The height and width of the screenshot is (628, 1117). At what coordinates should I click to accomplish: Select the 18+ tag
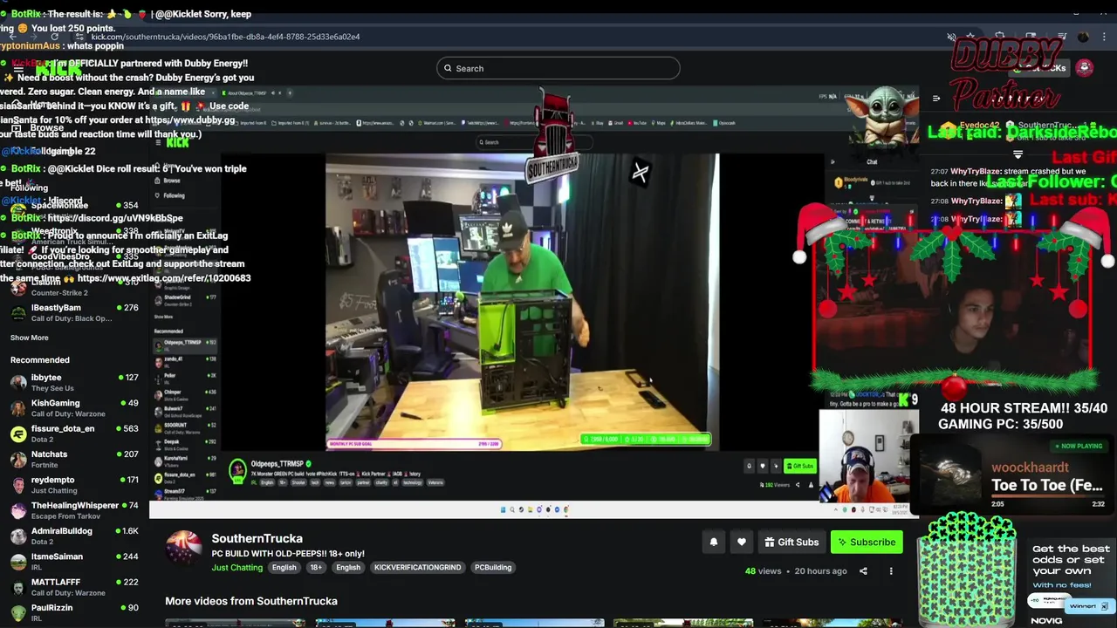pyautogui.click(x=316, y=567)
